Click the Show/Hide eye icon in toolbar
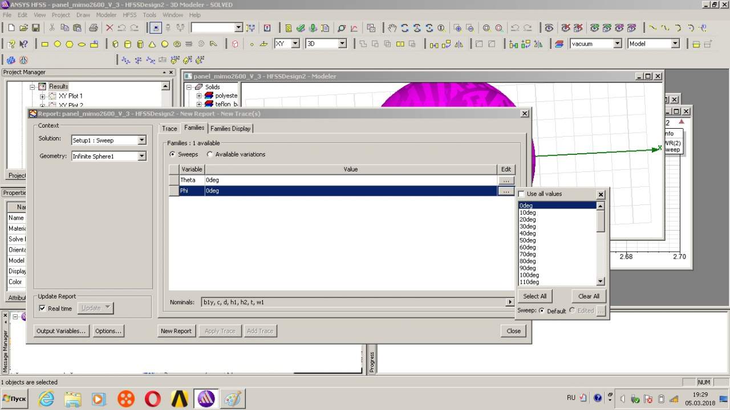 [549, 28]
